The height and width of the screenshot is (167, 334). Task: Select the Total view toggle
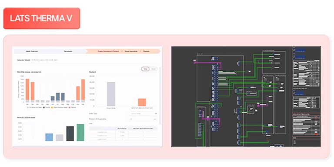[x=145, y=69]
